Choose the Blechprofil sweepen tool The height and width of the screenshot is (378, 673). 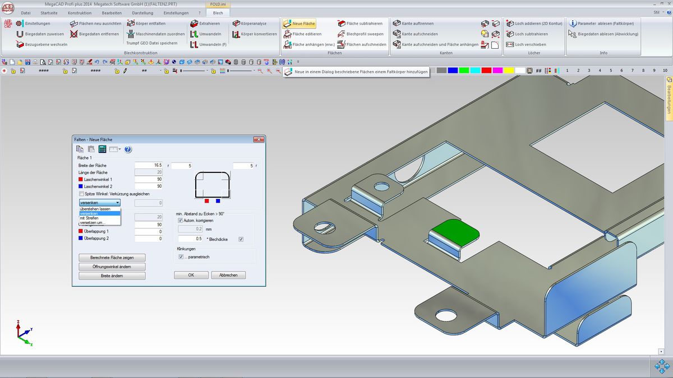[x=342, y=34]
